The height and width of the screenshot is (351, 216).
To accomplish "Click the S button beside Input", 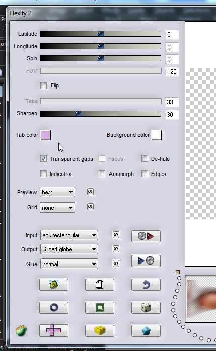I will point(116,235).
